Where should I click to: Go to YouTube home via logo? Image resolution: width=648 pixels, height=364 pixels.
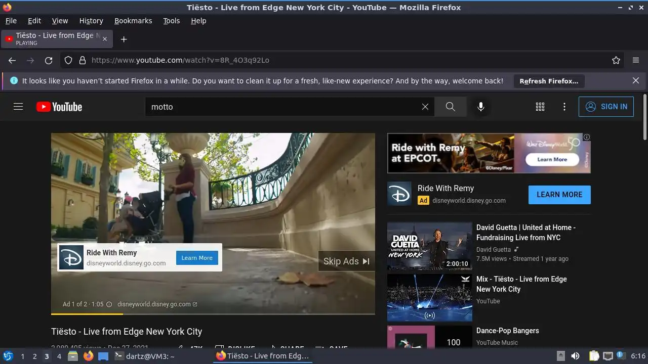[x=59, y=107]
